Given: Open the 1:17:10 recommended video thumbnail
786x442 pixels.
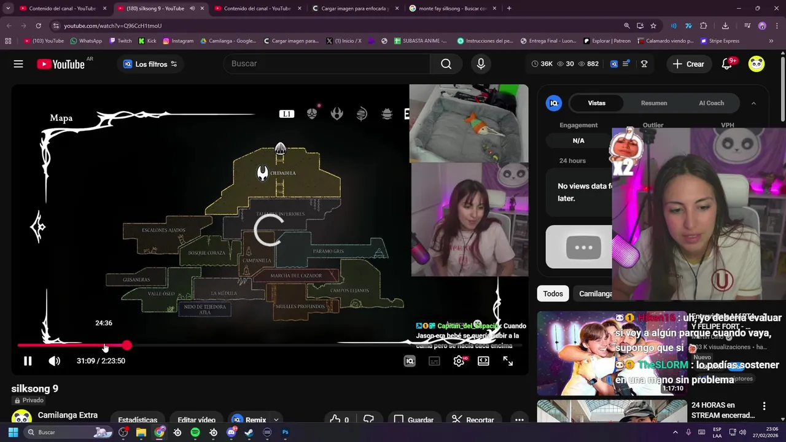Looking at the screenshot, I should tap(612, 354).
